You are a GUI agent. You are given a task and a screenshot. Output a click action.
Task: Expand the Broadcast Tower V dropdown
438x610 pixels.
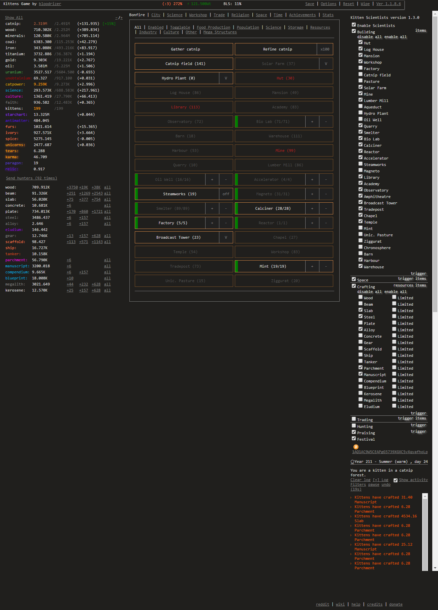pyautogui.click(x=226, y=237)
